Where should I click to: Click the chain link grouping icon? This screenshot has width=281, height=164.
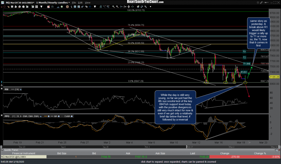pyautogui.click(x=261, y=3)
